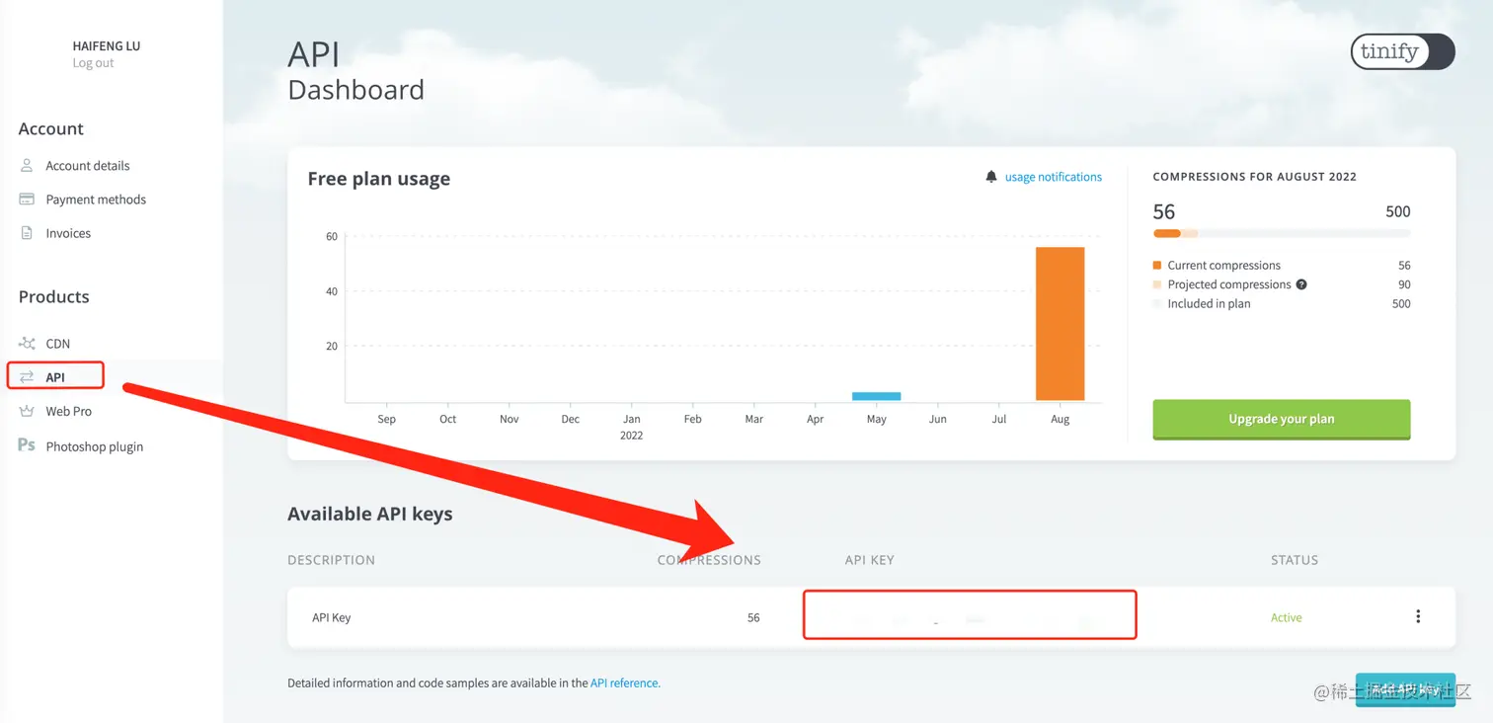
Task: Click the compressions usage progress bar
Action: [x=1281, y=233]
